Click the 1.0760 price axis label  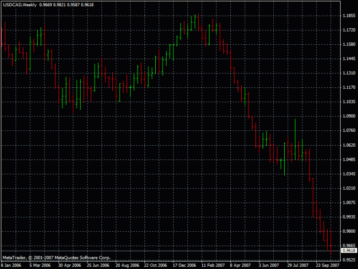(x=349, y=131)
